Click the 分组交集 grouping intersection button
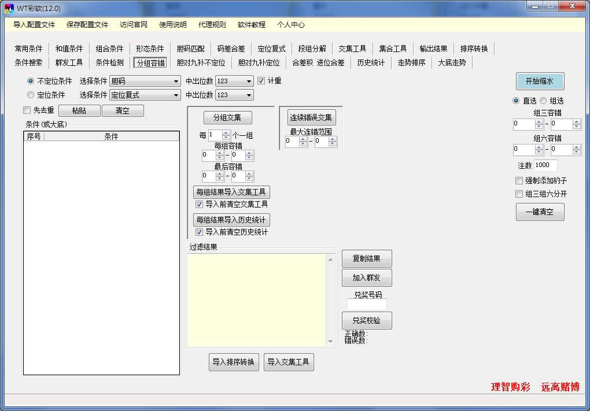590x411 pixels. [x=229, y=117]
